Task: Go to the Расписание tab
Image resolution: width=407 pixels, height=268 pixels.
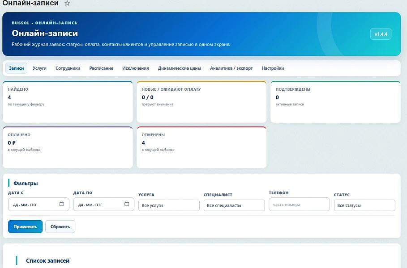Action: (x=101, y=68)
